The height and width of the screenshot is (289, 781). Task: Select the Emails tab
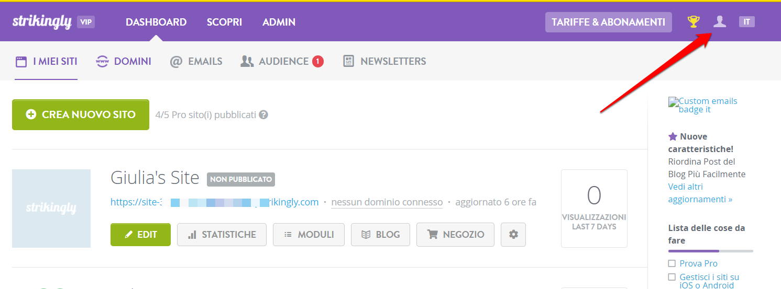[196, 61]
